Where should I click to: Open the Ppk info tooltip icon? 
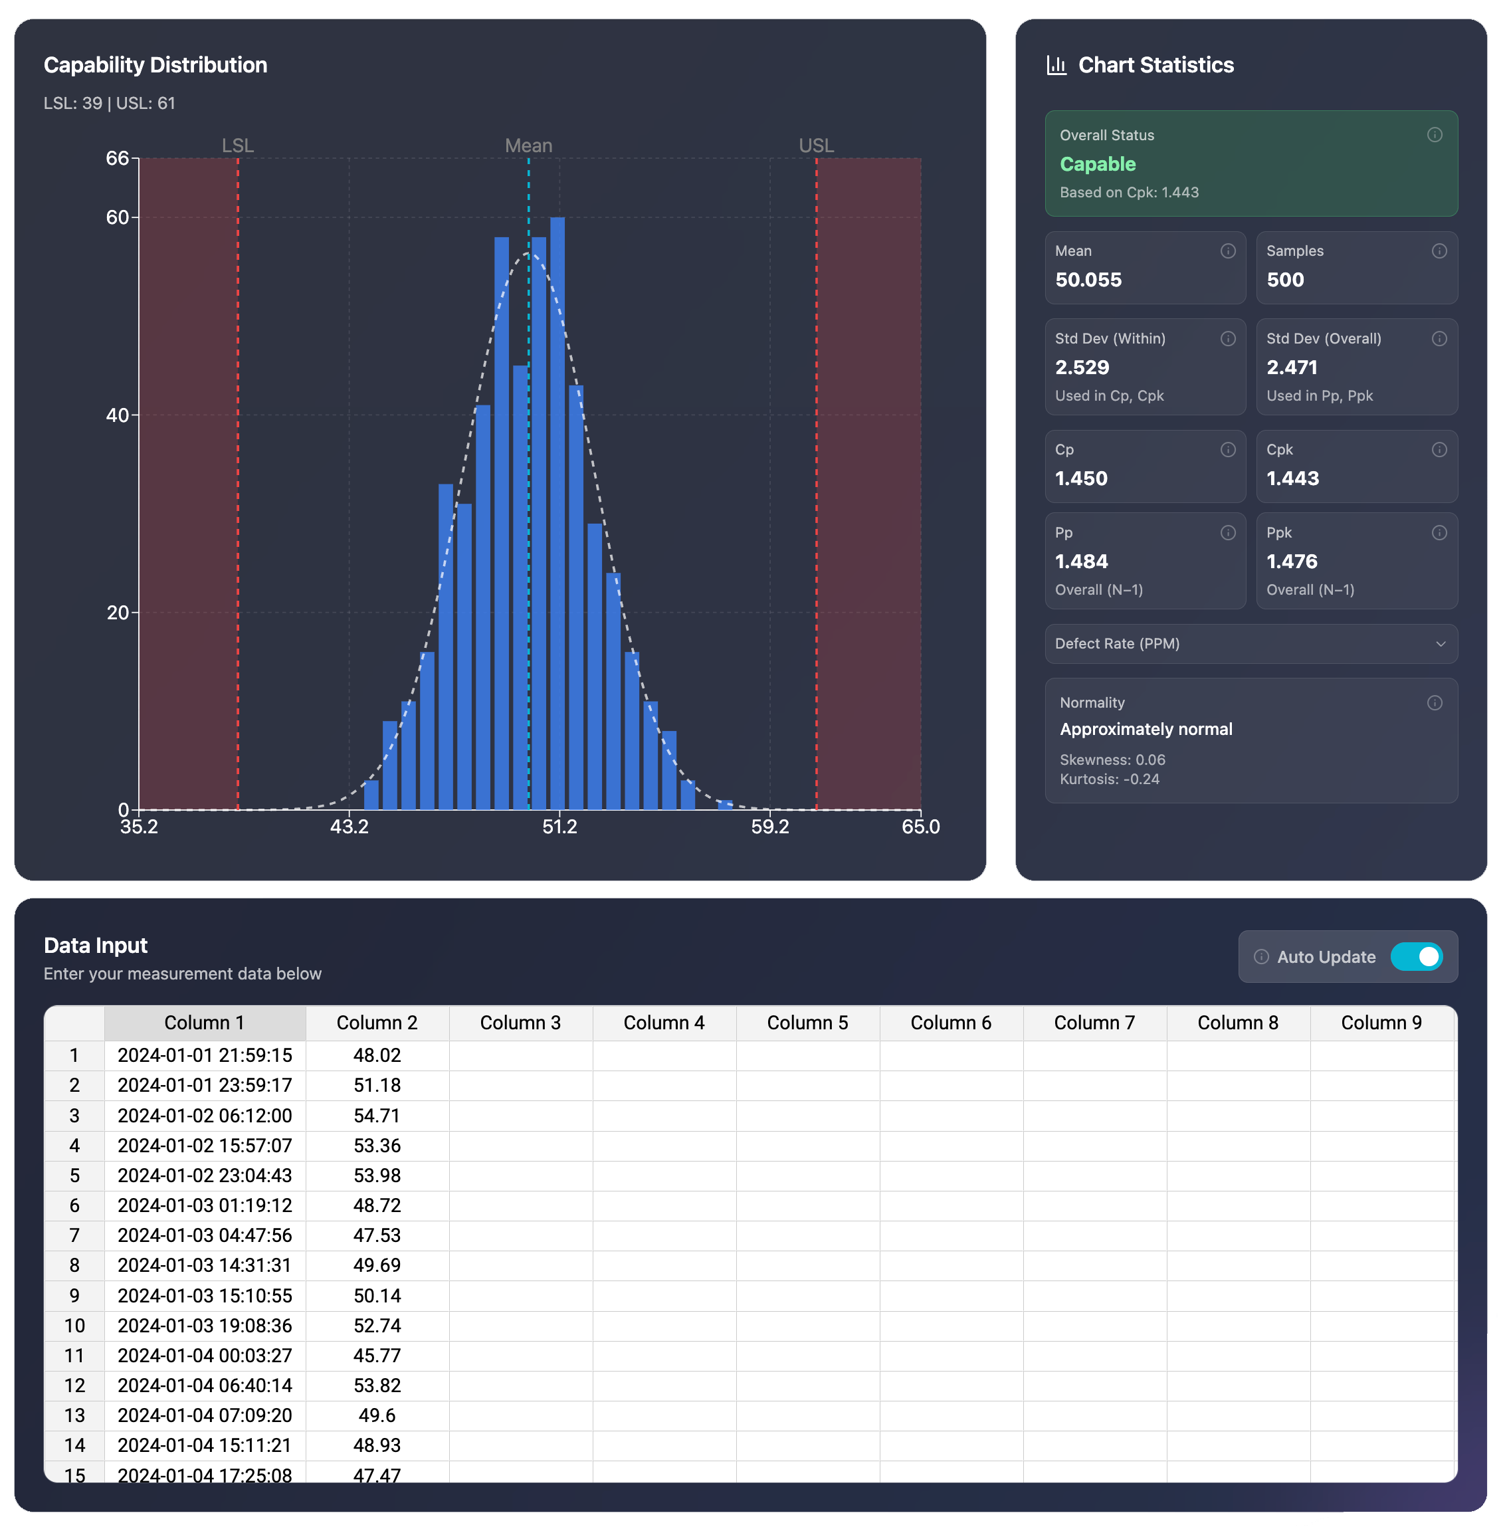click(x=1439, y=533)
